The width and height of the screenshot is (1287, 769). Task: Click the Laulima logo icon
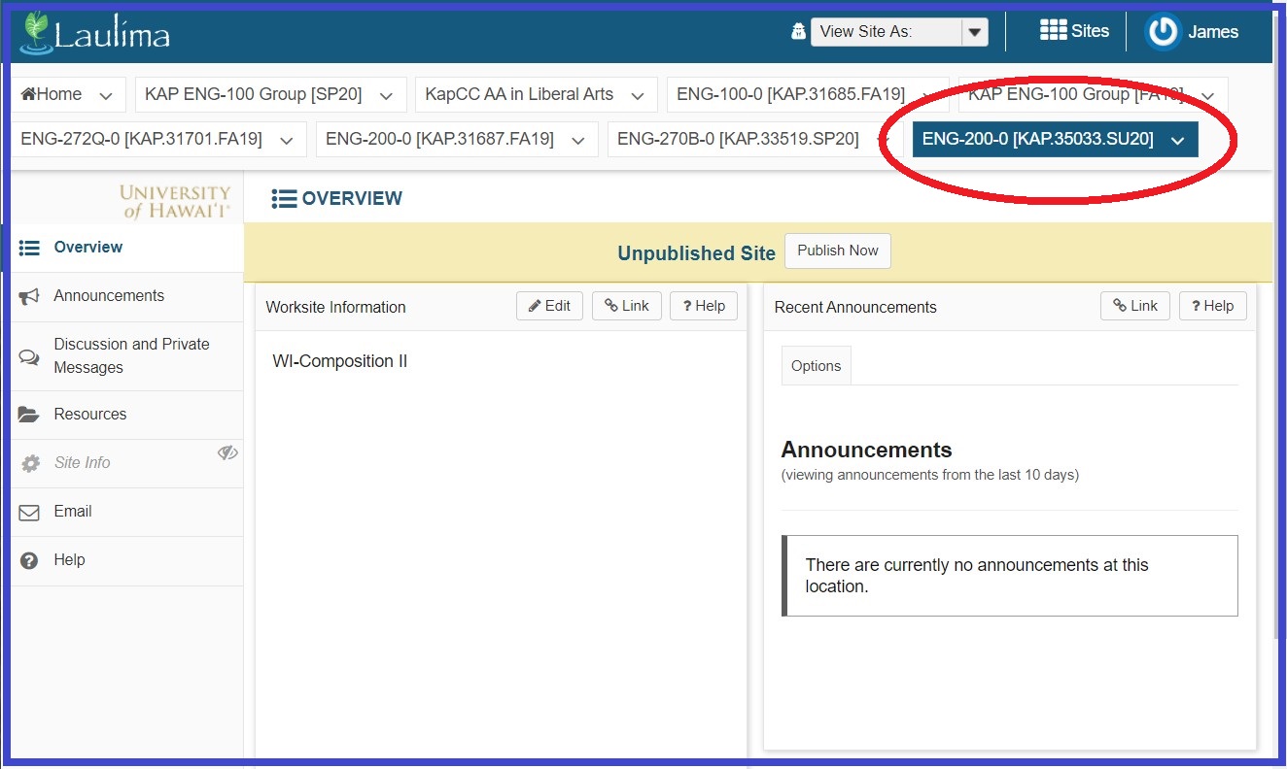click(x=36, y=33)
